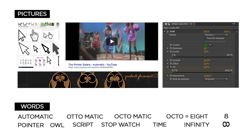250x140 pixels.
Task: Click the Opacité value 56,0%
Action: click(207, 60)
